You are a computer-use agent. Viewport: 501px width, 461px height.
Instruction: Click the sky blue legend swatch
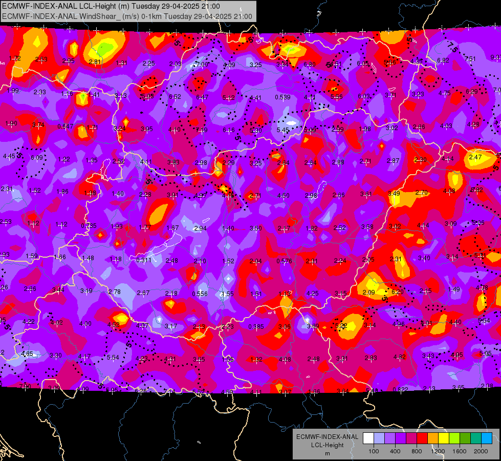tap(487, 438)
